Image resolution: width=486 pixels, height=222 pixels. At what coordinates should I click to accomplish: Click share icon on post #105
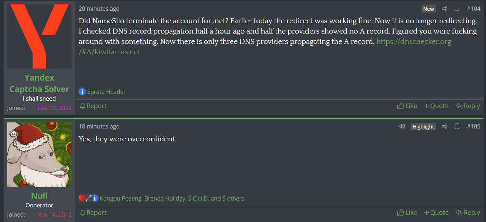(x=445, y=126)
